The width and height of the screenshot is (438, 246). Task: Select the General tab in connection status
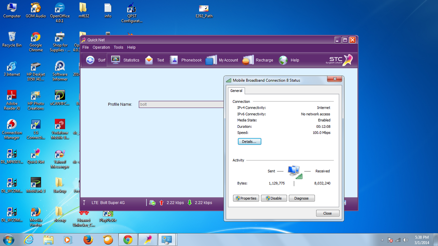[x=236, y=91]
